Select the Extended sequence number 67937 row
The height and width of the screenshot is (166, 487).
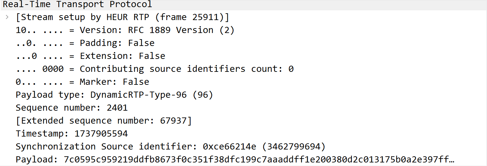[243, 120]
